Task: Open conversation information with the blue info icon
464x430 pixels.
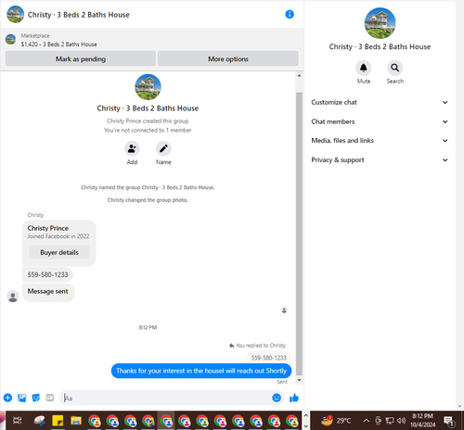Action: [x=290, y=14]
